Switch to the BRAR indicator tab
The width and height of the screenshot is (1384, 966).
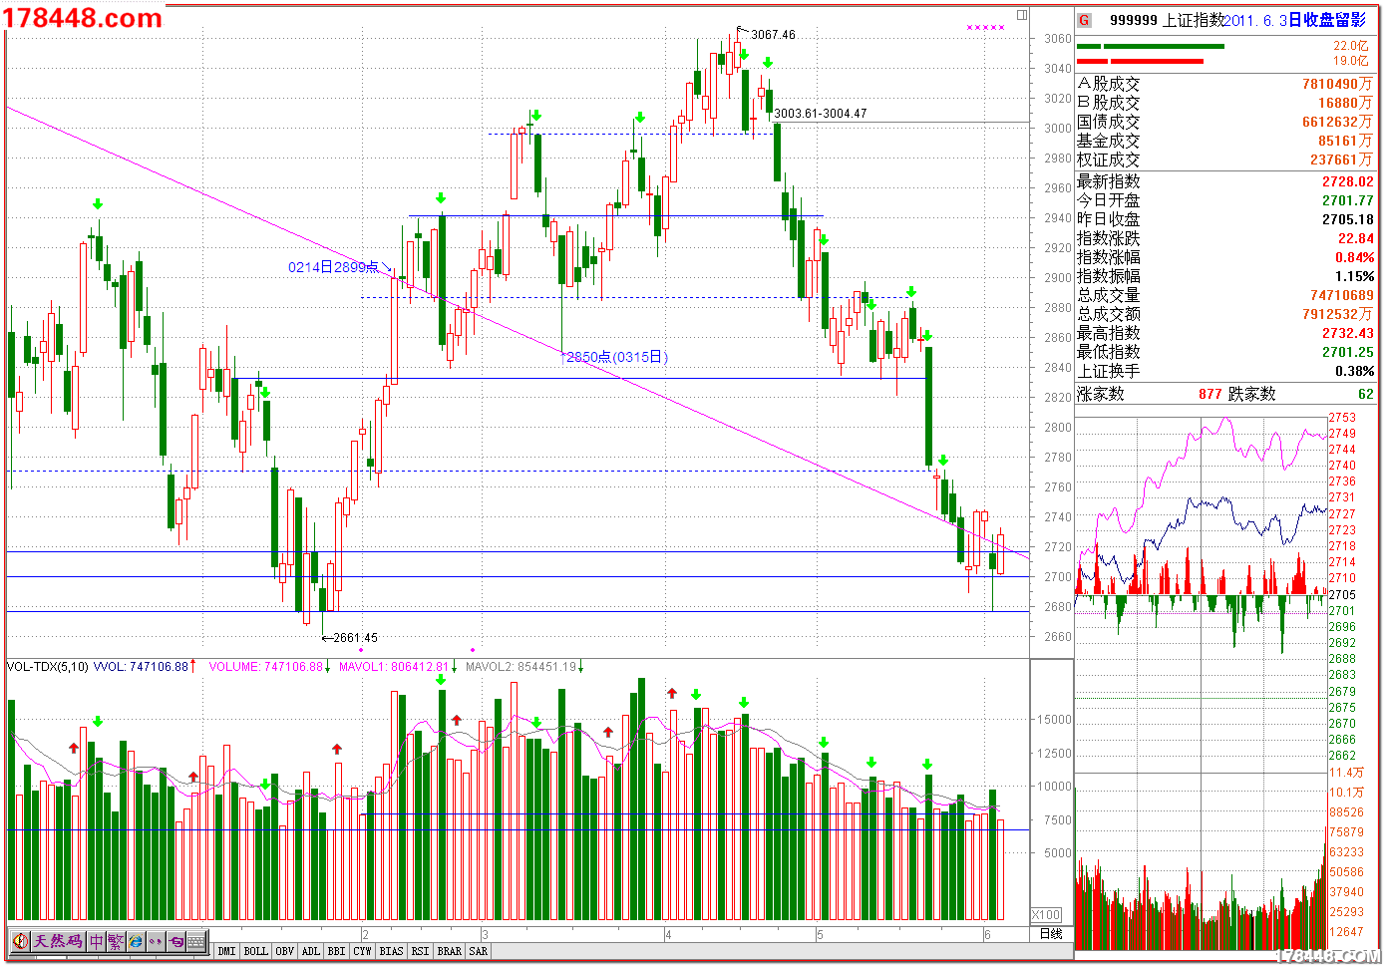click(450, 951)
